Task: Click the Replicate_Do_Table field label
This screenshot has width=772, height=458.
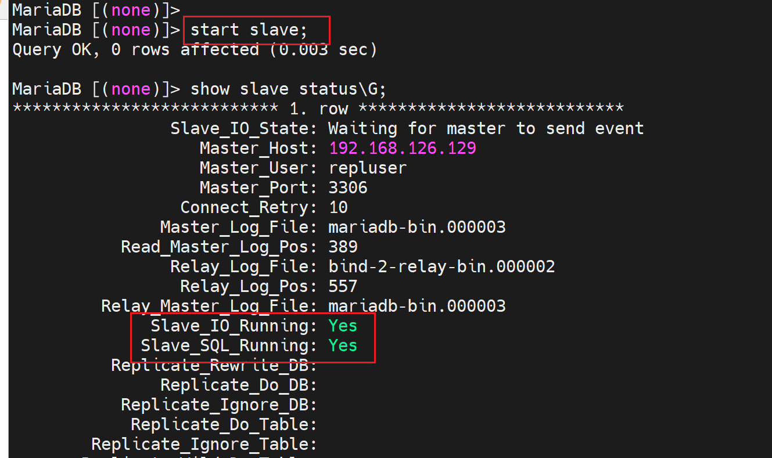Action: coord(224,424)
